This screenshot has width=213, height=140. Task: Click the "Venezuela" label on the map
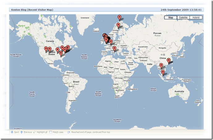[x=70, y=73]
